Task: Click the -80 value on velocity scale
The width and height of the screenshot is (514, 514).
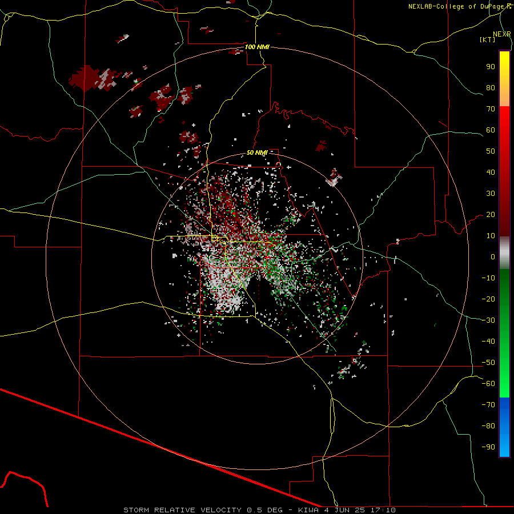Action: coord(488,426)
